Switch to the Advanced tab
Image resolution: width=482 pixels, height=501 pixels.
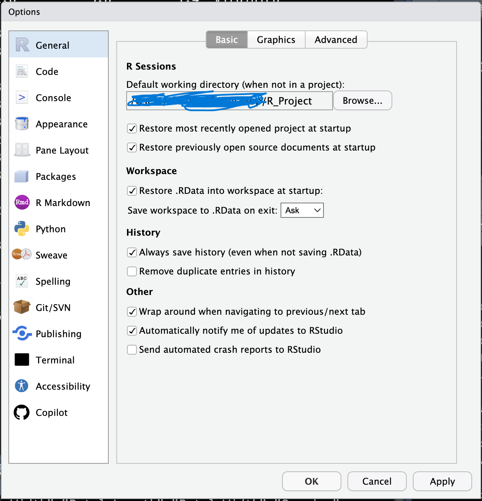[x=336, y=40]
